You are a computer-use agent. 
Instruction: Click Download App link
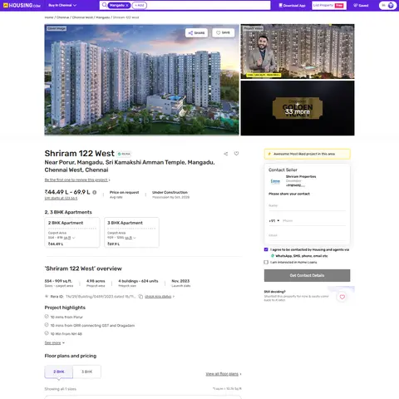pyautogui.click(x=292, y=5)
